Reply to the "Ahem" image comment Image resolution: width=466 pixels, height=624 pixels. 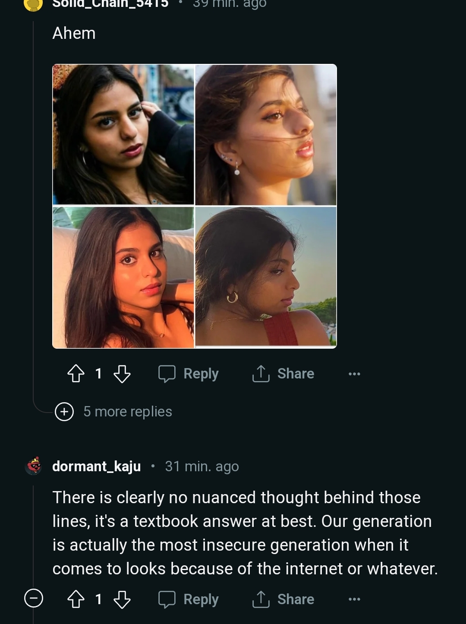tap(189, 374)
